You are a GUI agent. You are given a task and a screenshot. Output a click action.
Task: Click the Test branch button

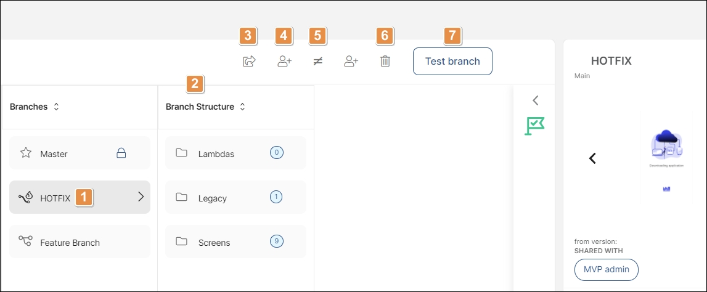pos(452,61)
